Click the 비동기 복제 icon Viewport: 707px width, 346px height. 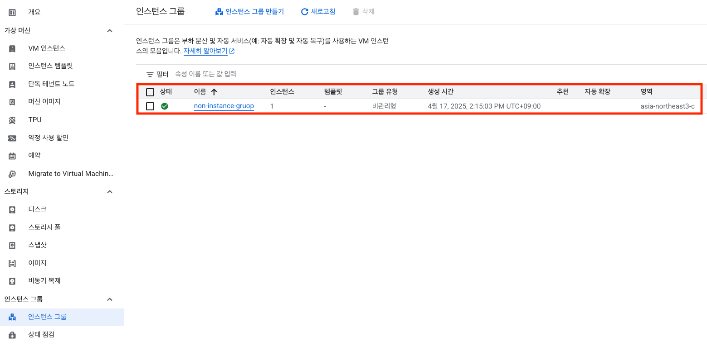coord(12,281)
